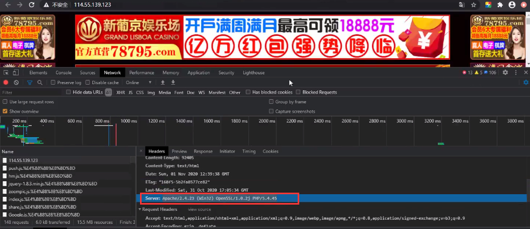Screen dimensions: 530x229
Task: Enable Preserve log checkbox
Action: 53,83
